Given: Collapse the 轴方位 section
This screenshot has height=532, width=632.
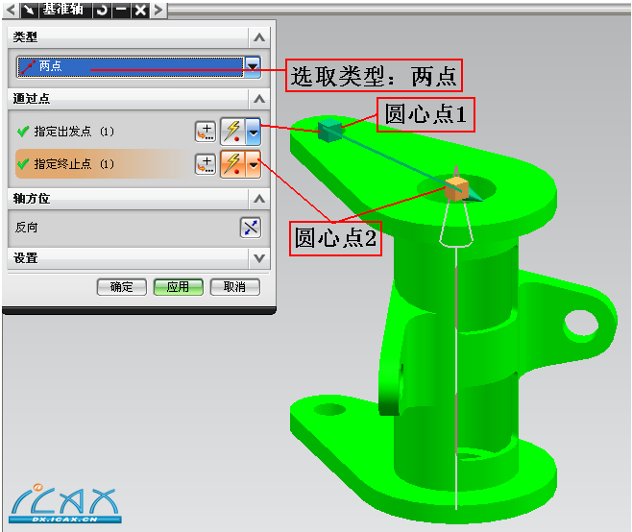Looking at the screenshot, I should [259, 199].
